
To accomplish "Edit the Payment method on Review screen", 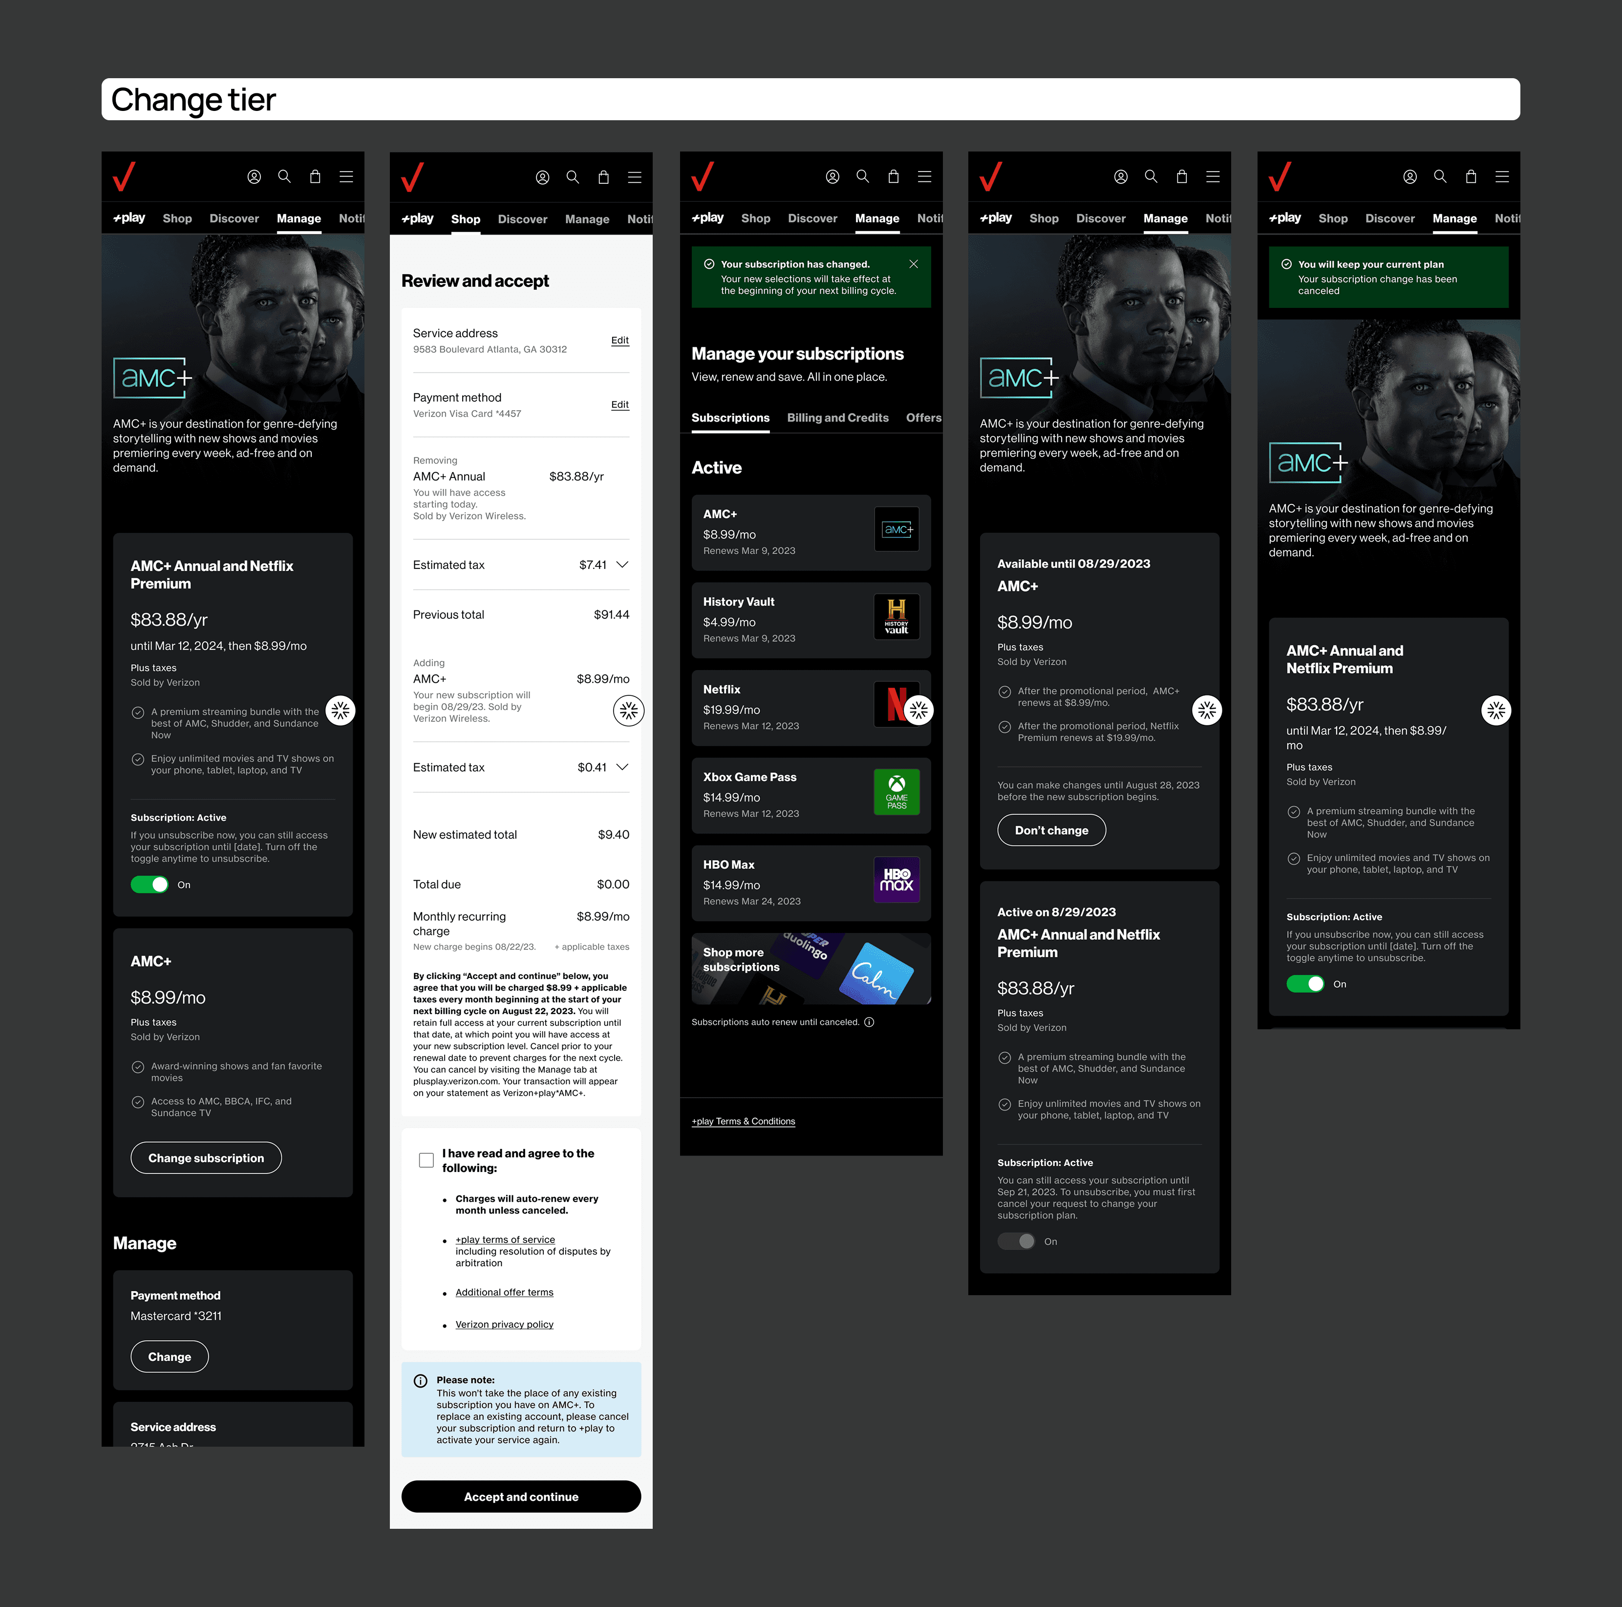I will click(x=619, y=405).
